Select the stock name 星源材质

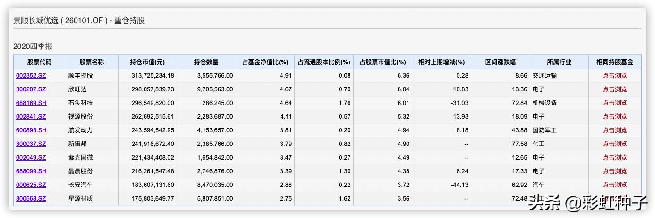tap(81, 198)
